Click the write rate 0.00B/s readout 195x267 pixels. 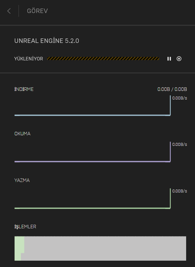tap(179, 191)
